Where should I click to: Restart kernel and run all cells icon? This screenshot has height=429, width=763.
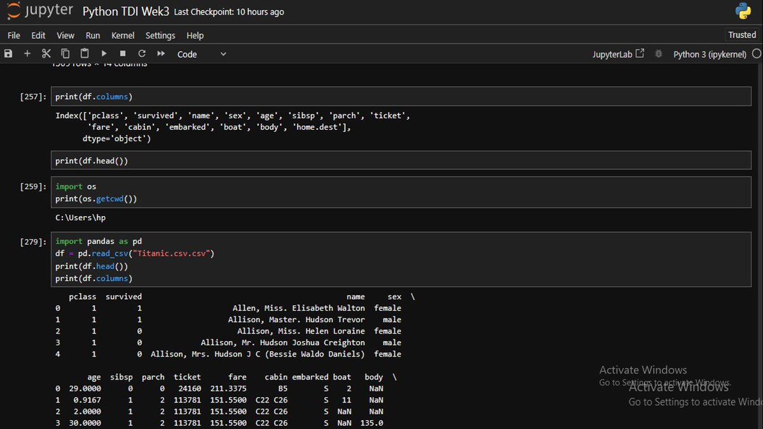pos(161,54)
